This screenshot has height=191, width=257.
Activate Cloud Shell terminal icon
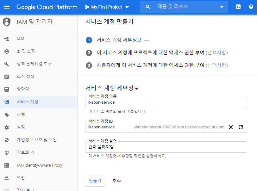pyautogui.click(x=238, y=7)
